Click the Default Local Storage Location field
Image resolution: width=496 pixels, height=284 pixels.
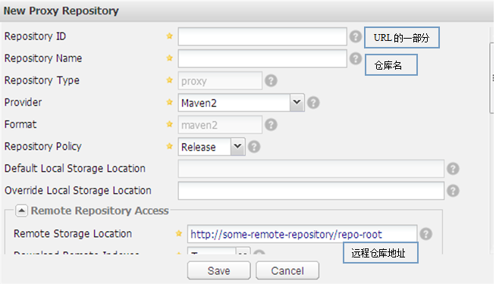coord(311,169)
